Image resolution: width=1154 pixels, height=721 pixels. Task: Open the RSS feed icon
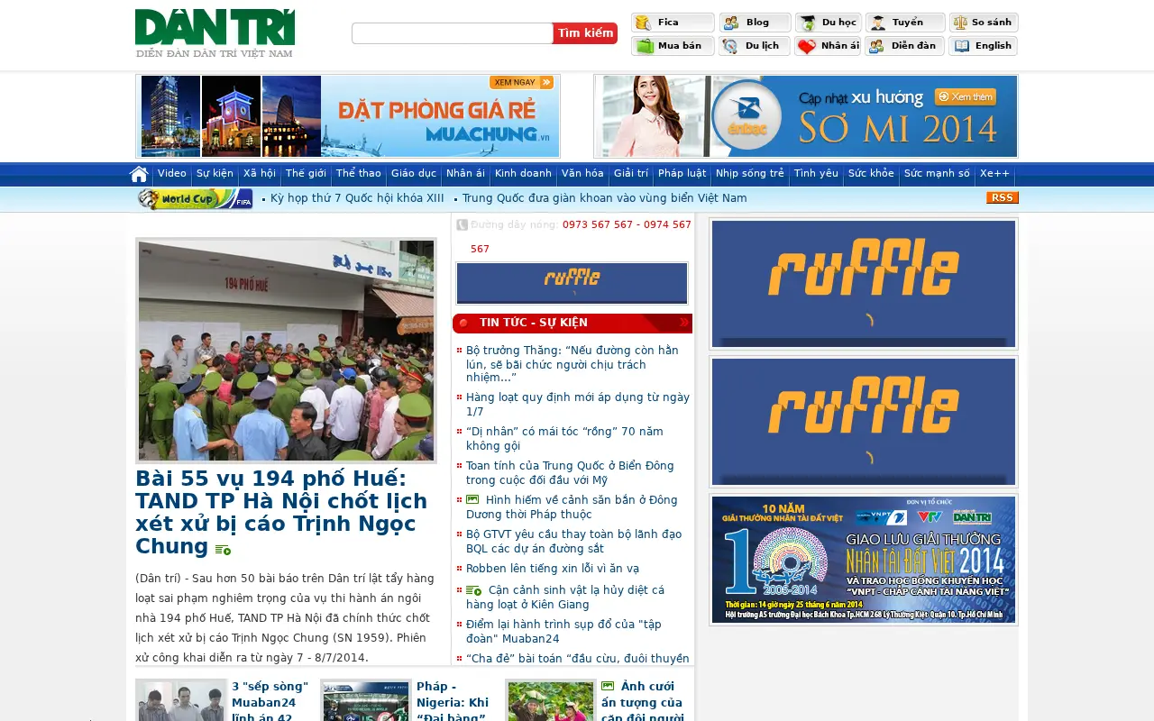1002,197
